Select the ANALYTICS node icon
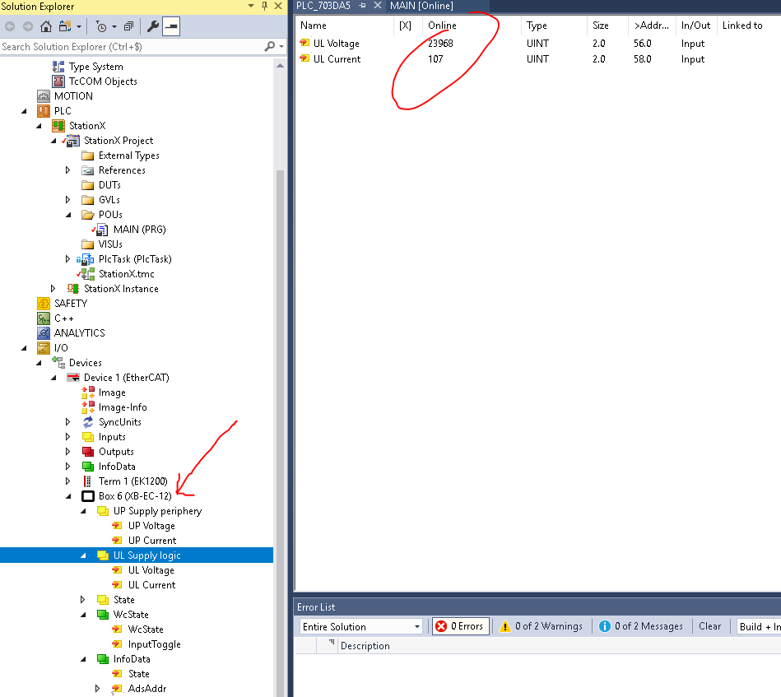781x697 pixels. (x=44, y=332)
